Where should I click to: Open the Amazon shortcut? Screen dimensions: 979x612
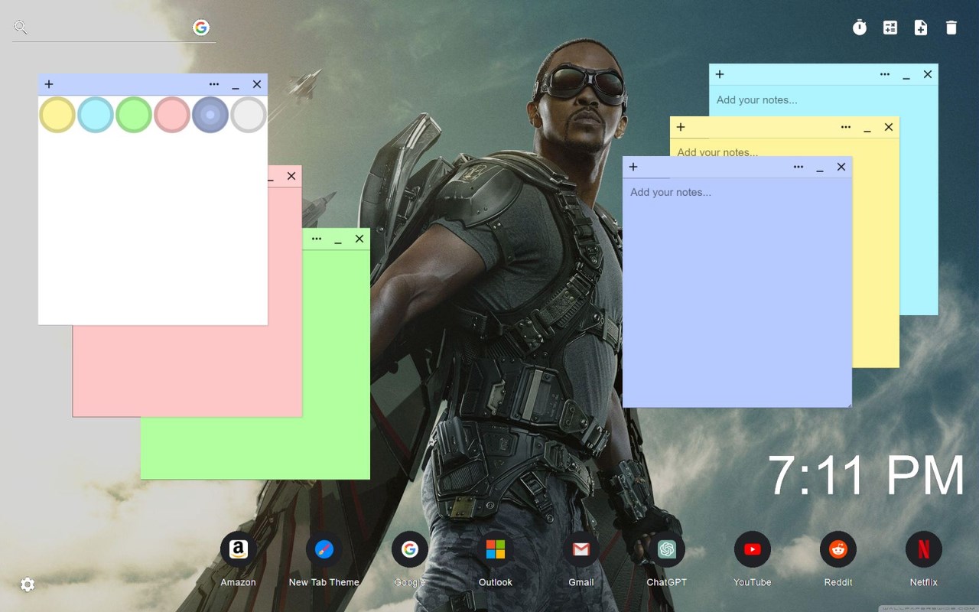(x=239, y=549)
